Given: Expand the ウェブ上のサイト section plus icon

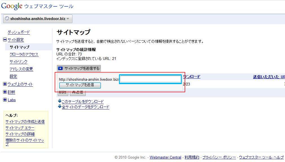Looking at the screenshot, I should pyautogui.click(x=5, y=84).
